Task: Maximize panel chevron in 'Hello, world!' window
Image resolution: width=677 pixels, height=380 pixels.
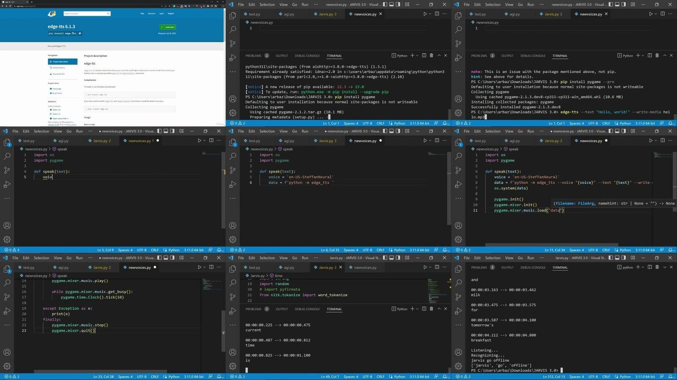Action: (665, 55)
